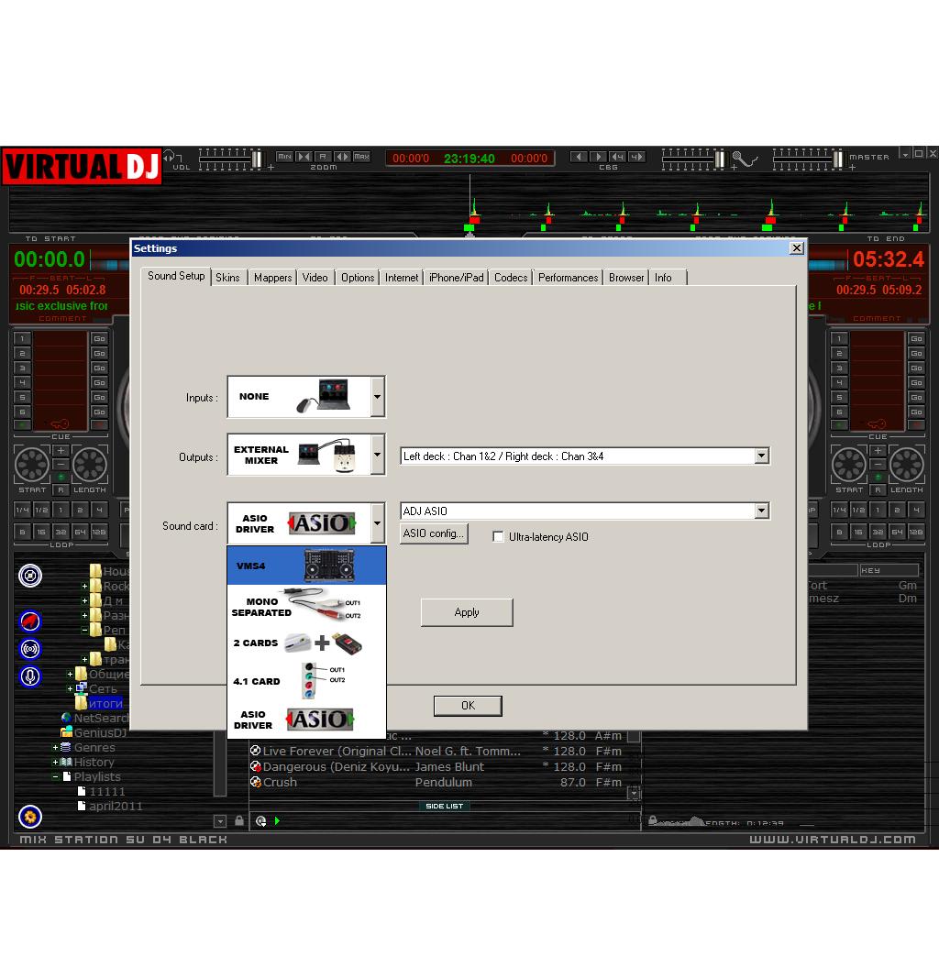This screenshot has height=978, width=939.
Task: Open the Inputs dropdown arrow
Action: [378, 397]
